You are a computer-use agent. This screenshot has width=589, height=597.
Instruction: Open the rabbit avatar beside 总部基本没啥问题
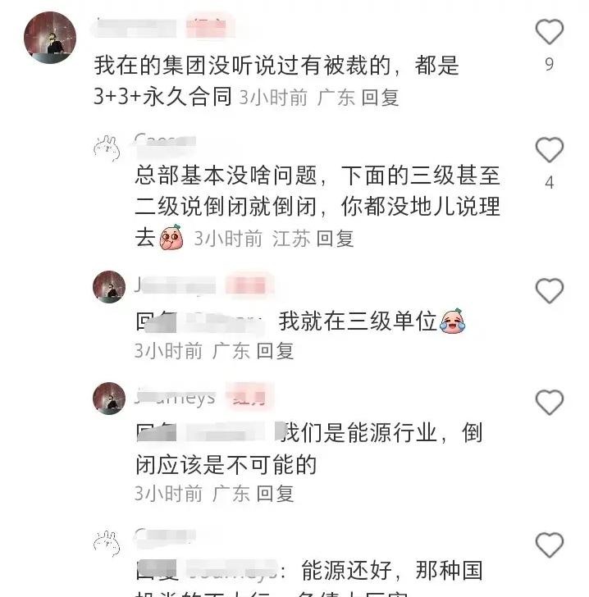(x=107, y=148)
